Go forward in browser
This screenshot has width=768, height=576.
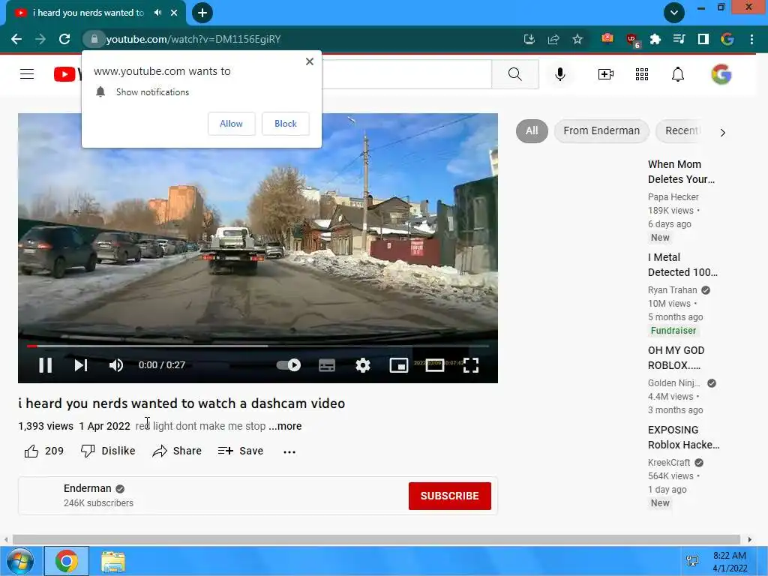click(x=40, y=39)
